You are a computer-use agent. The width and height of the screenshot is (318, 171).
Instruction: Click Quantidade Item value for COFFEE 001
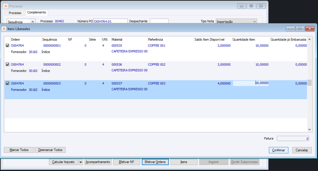pos(262,46)
